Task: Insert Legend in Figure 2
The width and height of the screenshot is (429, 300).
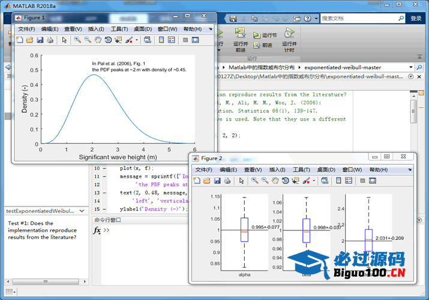Action: pyautogui.click(x=349, y=181)
